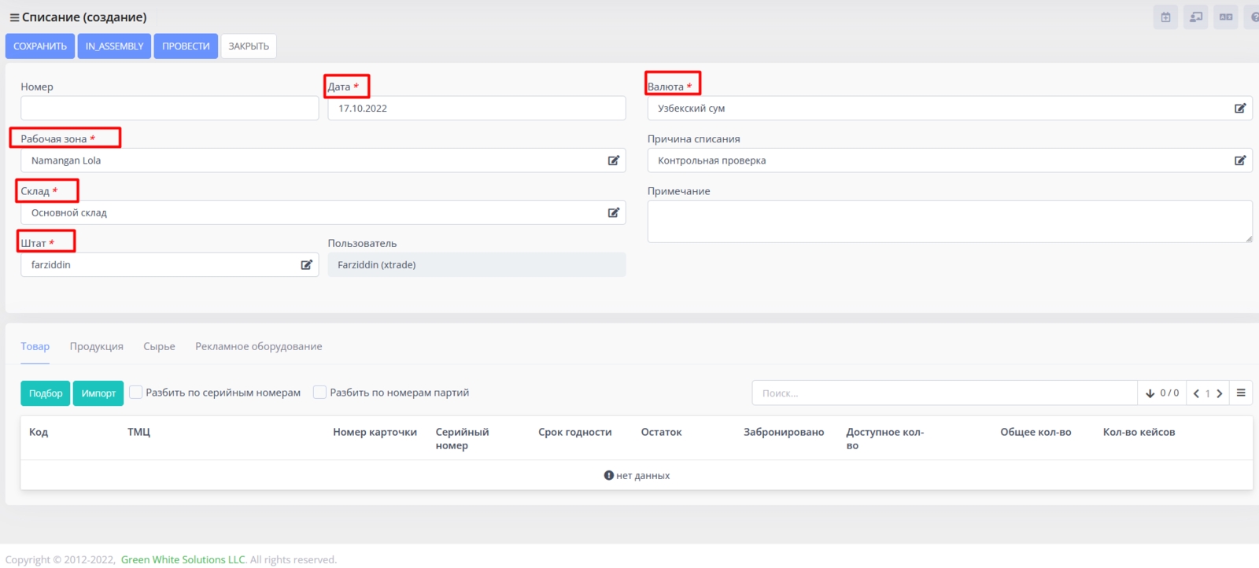This screenshot has width=1259, height=568.
Task: Click edit icon in Рабочая зона field
Action: click(x=613, y=160)
